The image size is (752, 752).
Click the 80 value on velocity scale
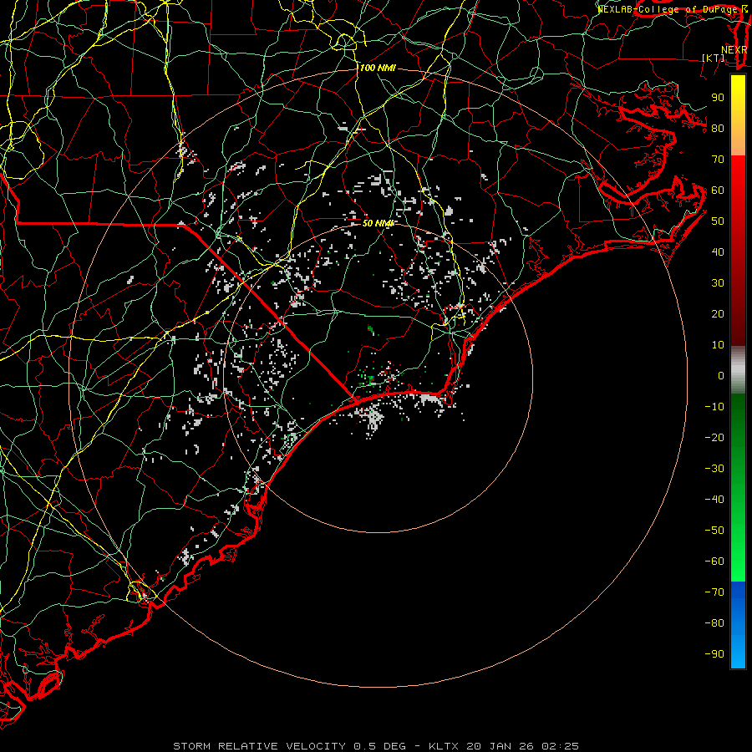(718, 128)
